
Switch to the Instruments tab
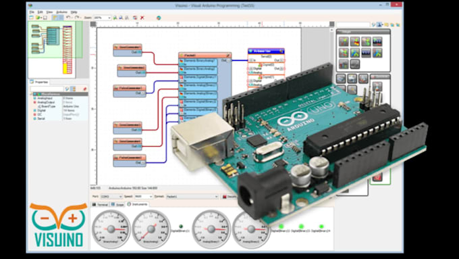click(138, 204)
